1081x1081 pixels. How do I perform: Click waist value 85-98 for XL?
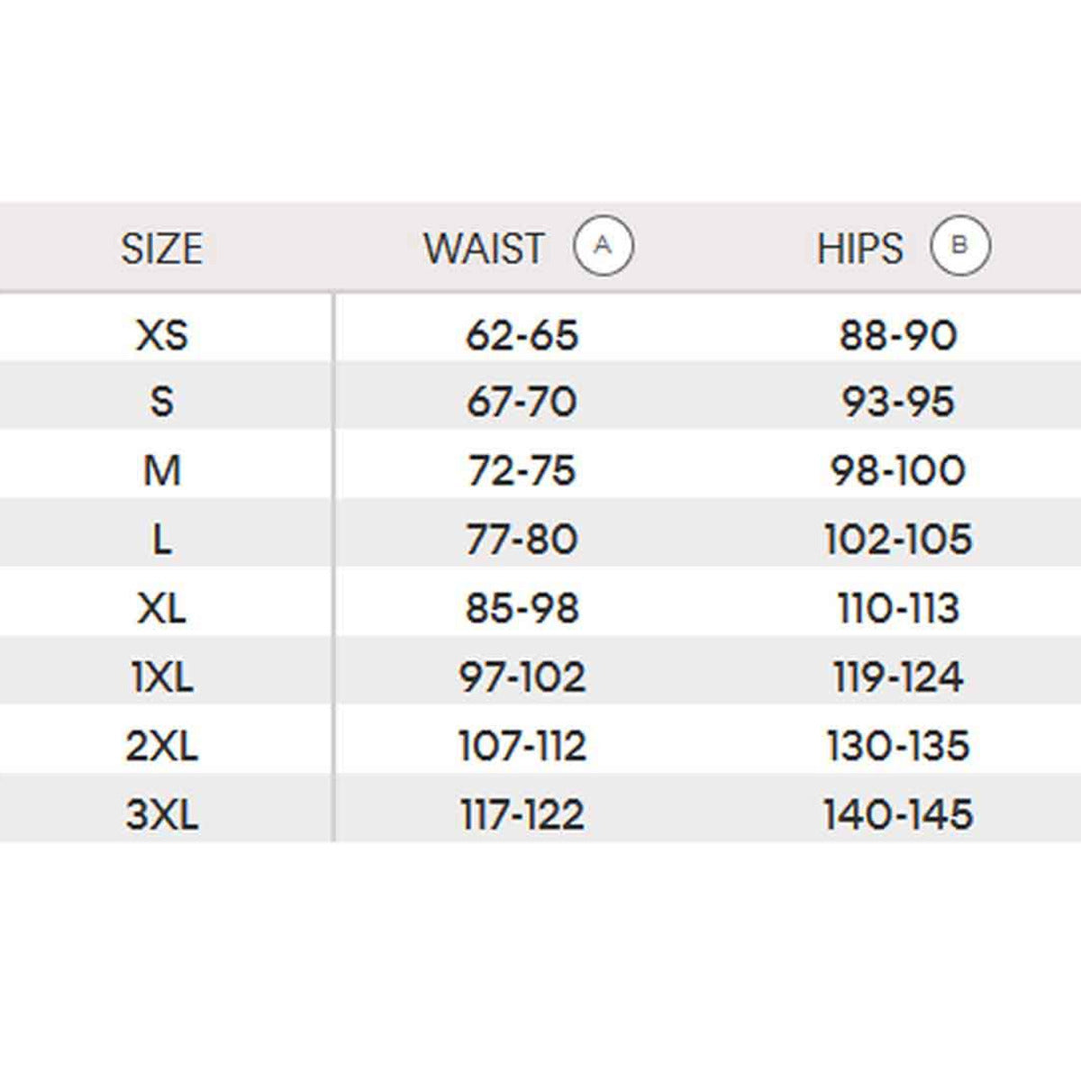(522, 609)
